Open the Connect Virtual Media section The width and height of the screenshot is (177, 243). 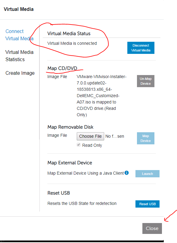[x=19, y=35]
